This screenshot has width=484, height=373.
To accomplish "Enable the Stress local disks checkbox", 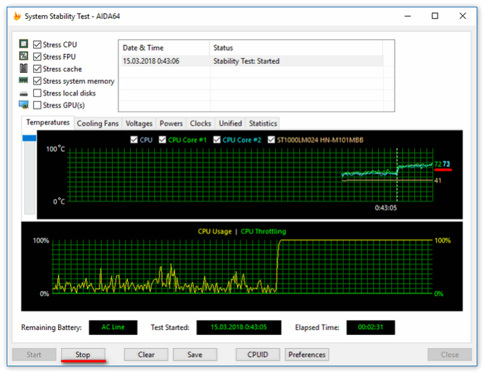I will [x=37, y=93].
